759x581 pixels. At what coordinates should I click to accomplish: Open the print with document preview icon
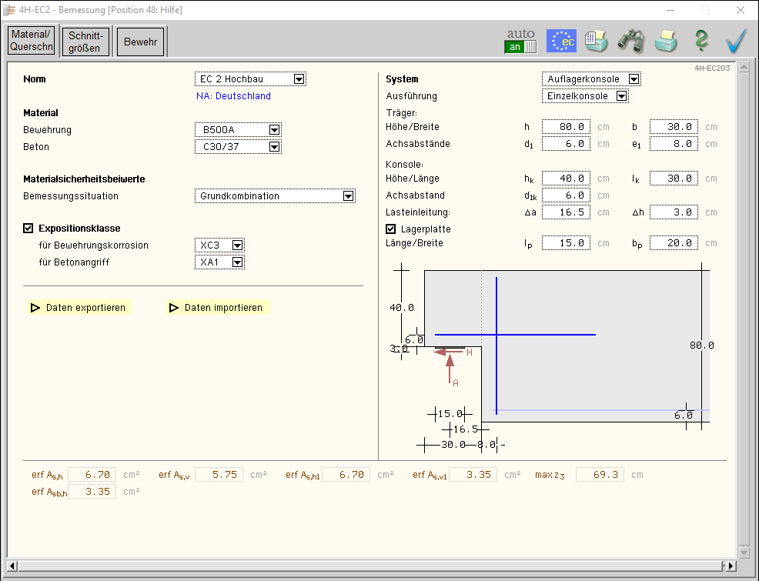pyautogui.click(x=596, y=41)
